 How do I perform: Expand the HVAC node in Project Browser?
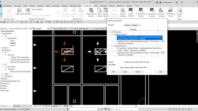click(x=2, y=74)
